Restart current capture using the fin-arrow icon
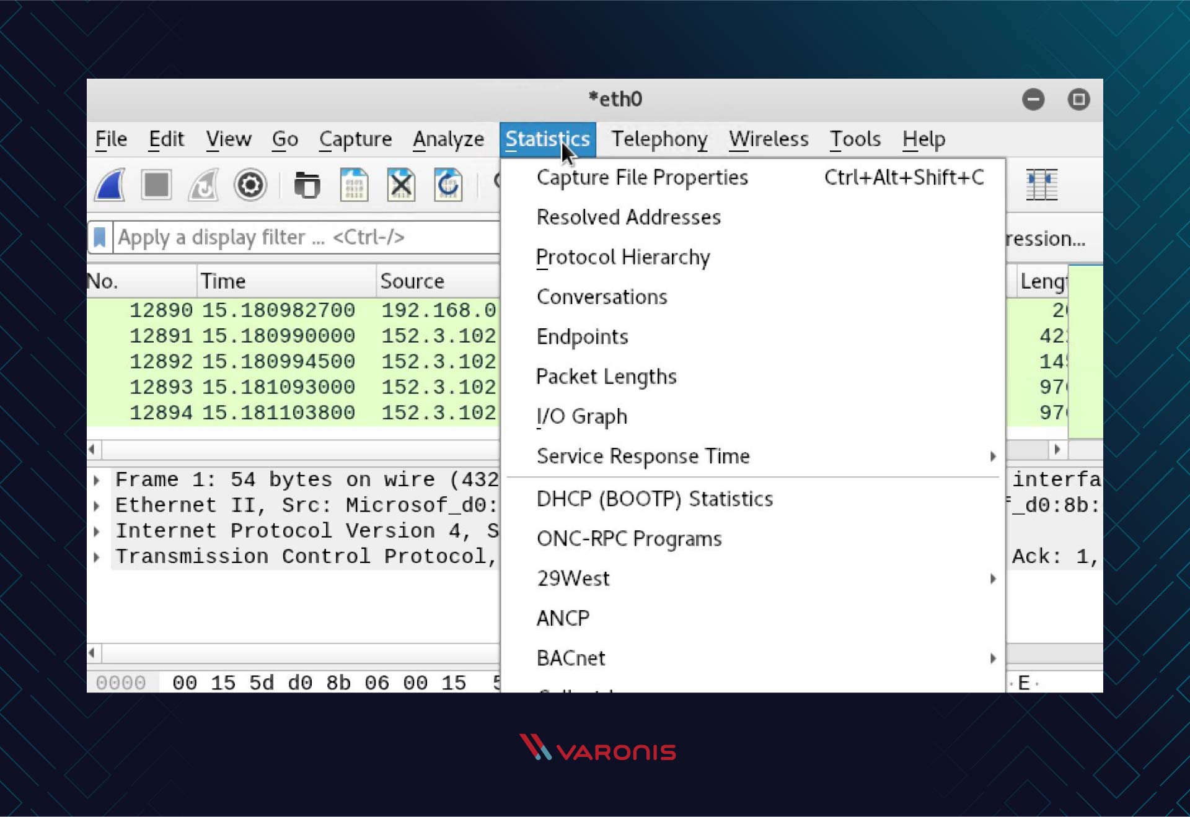The image size is (1190, 817). (203, 185)
